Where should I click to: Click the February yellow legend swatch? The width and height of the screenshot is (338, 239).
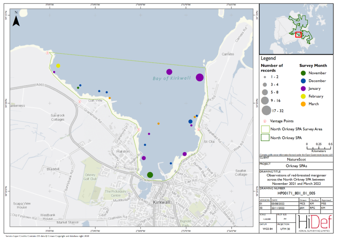coord(303,96)
